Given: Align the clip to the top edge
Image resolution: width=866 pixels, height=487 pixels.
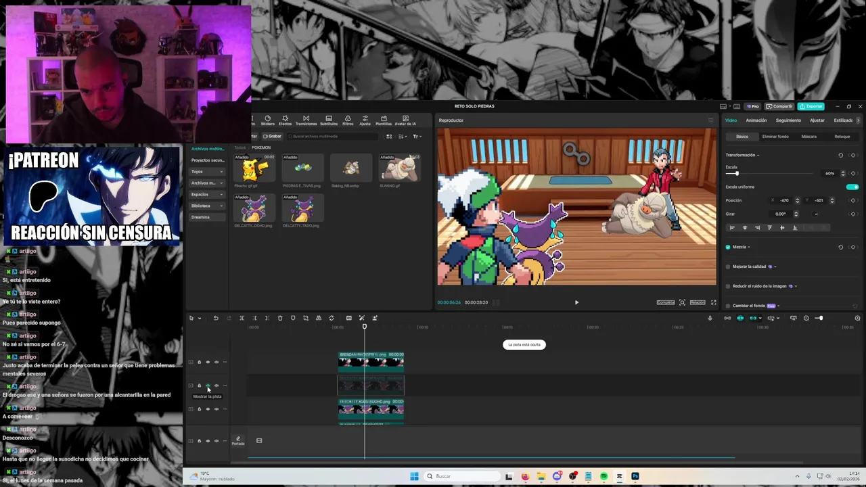Looking at the screenshot, I should pyautogui.click(x=770, y=228).
